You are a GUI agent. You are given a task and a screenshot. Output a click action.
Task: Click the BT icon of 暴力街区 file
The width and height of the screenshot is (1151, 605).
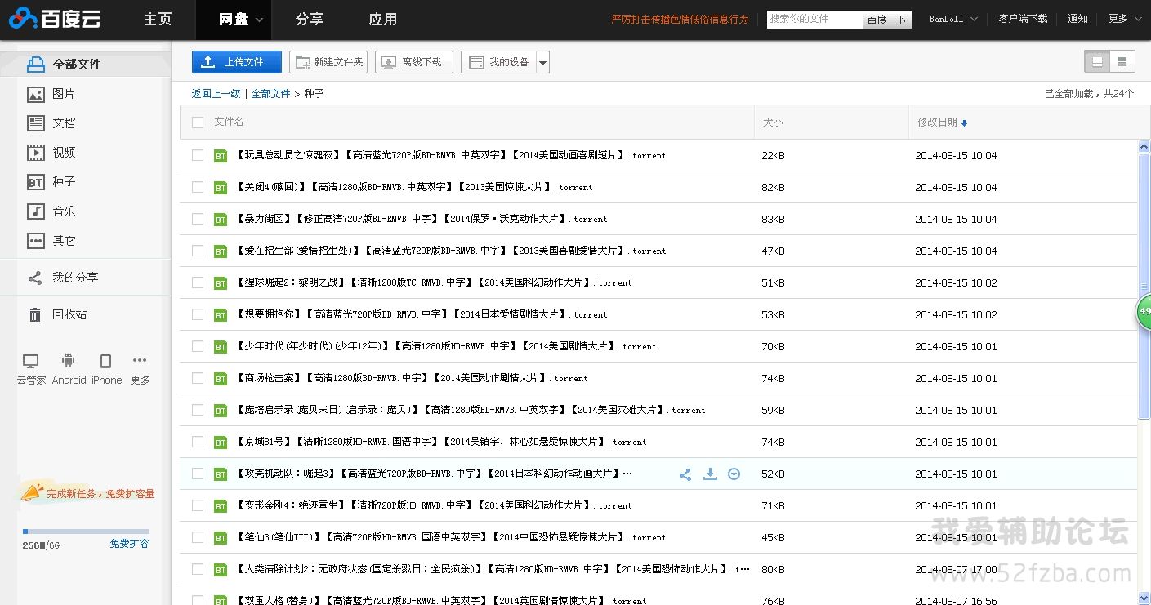pyautogui.click(x=221, y=220)
